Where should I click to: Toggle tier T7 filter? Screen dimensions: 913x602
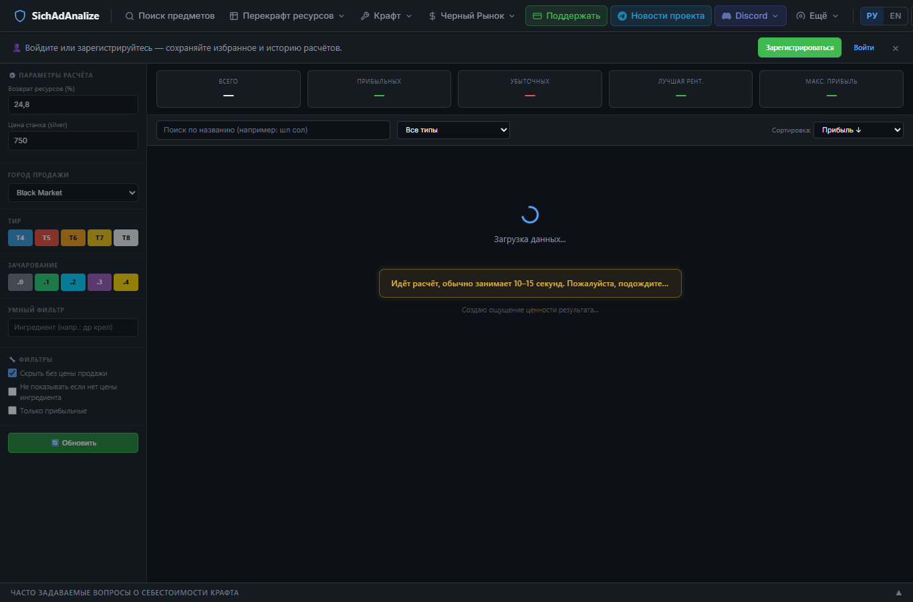[100, 238]
